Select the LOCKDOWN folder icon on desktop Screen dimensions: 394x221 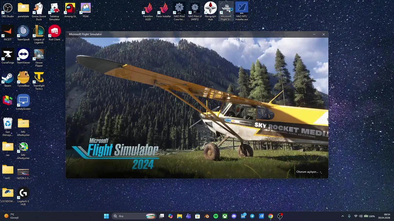(8, 195)
